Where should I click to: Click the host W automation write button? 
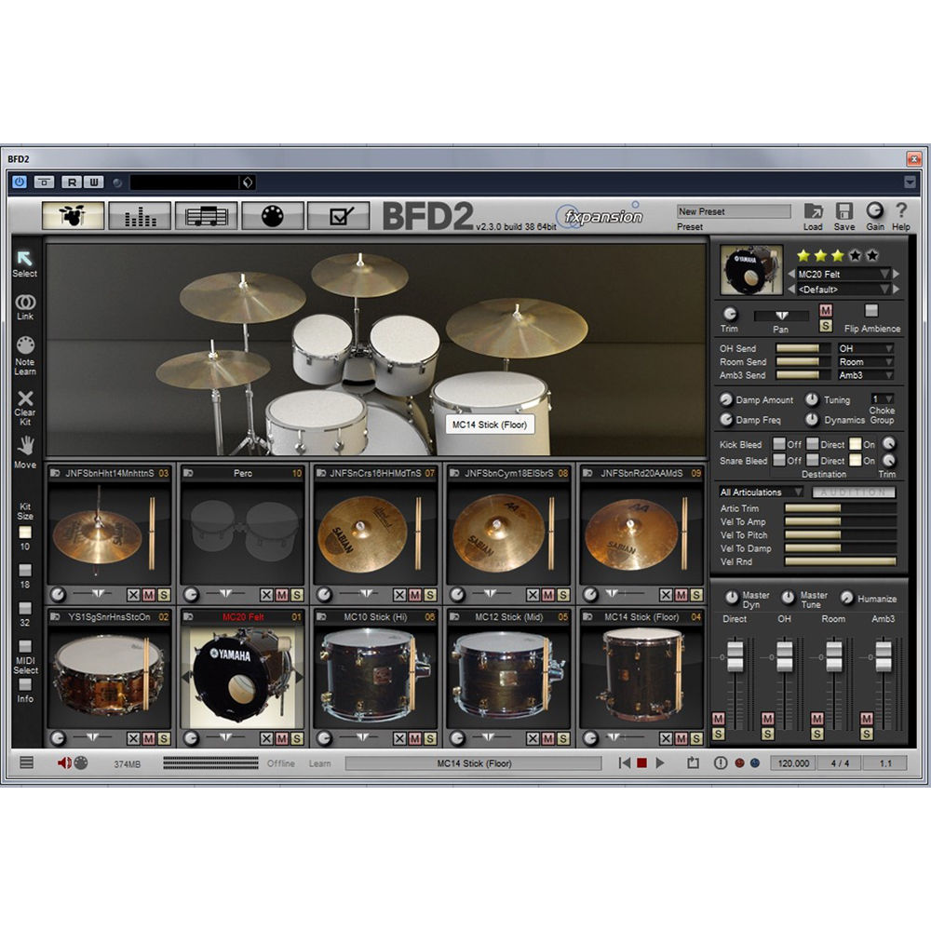point(94,182)
